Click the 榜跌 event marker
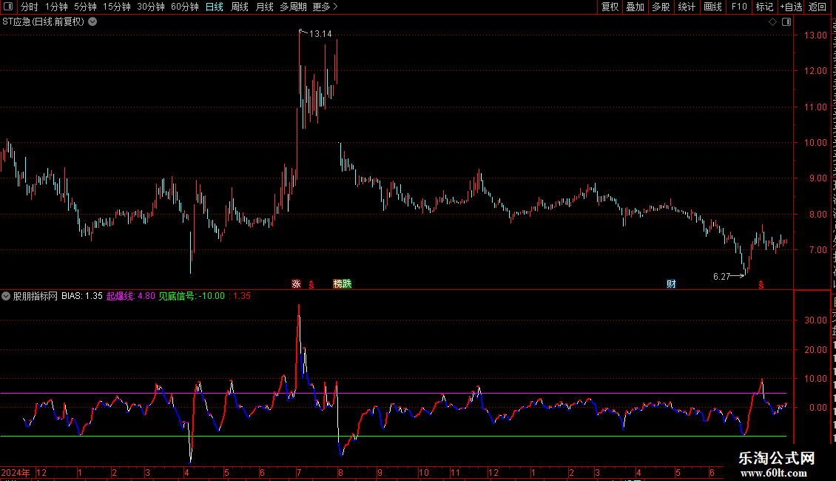Screen dimensions: 836x481 (x=343, y=283)
